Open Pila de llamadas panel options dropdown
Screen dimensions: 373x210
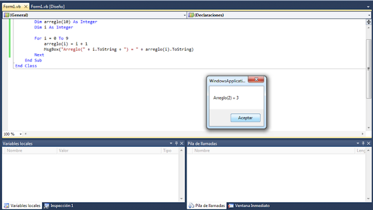click(357, 143)
